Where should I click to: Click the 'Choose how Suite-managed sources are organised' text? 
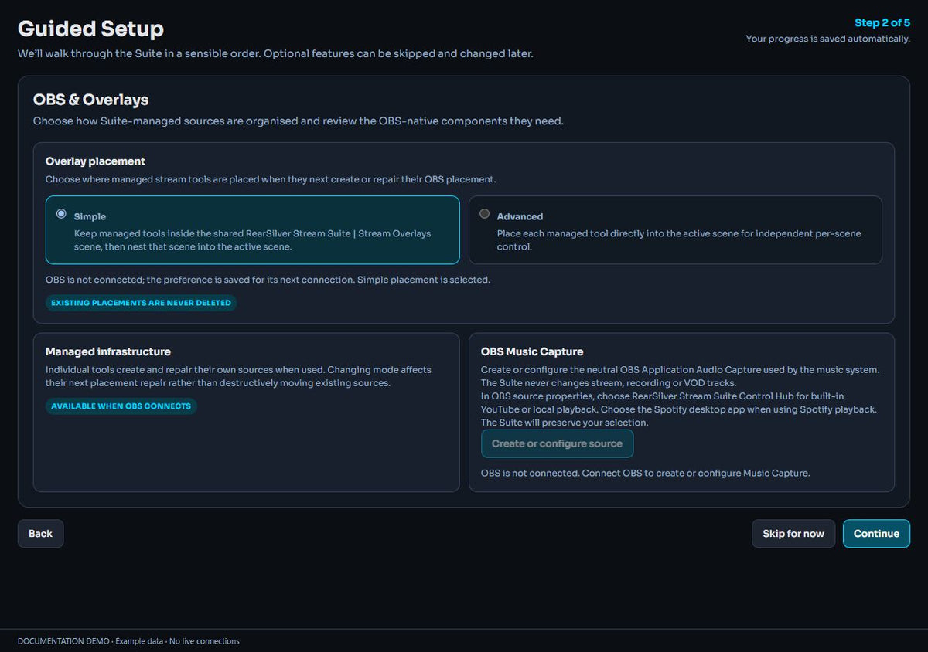click(298, 121)
